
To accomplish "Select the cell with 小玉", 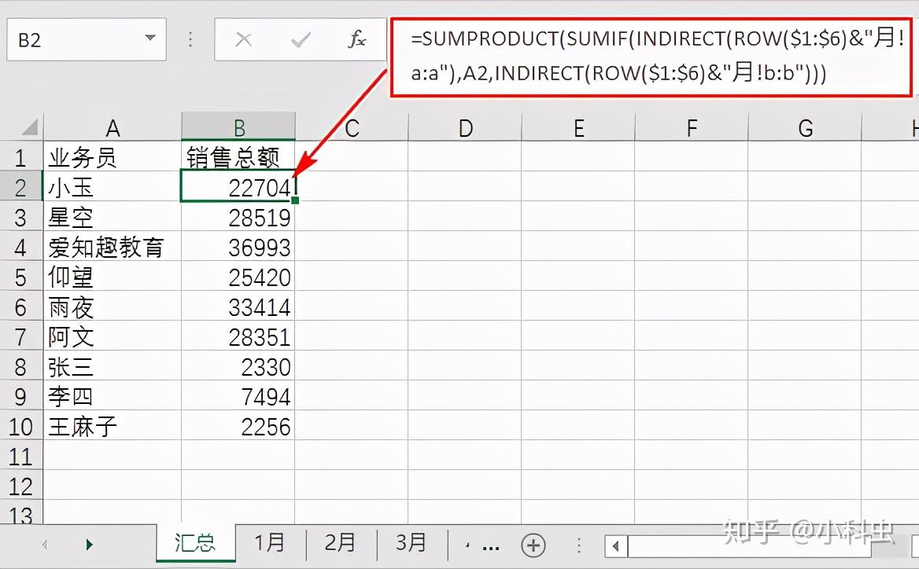I will click(113, 187).
